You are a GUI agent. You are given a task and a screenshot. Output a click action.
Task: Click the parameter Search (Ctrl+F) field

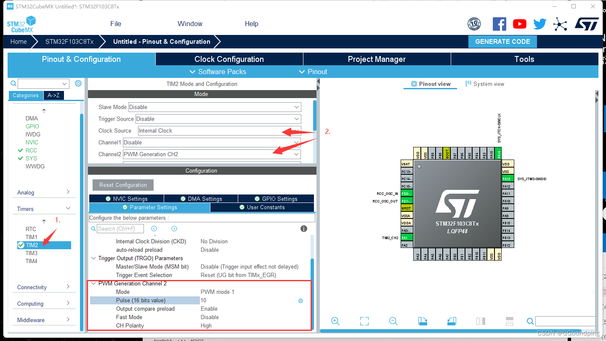click(x=120, y=229)
